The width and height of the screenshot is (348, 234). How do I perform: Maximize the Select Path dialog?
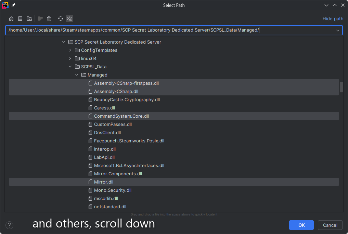(x=335, y=5)
